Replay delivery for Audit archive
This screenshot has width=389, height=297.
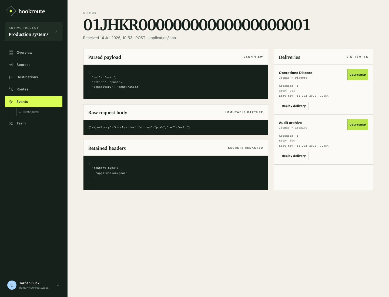[294, 156]
